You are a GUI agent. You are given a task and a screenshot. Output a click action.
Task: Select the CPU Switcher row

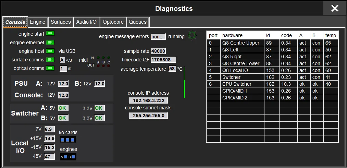pos(272,84)
